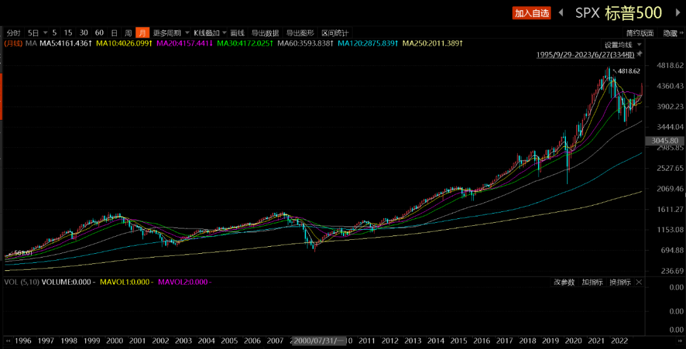
Task: Click 换指标 to switch indicator
Action: pos(620,282)
